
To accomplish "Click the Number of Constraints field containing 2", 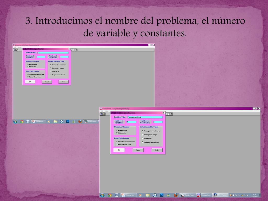I will tap(158, 122).
